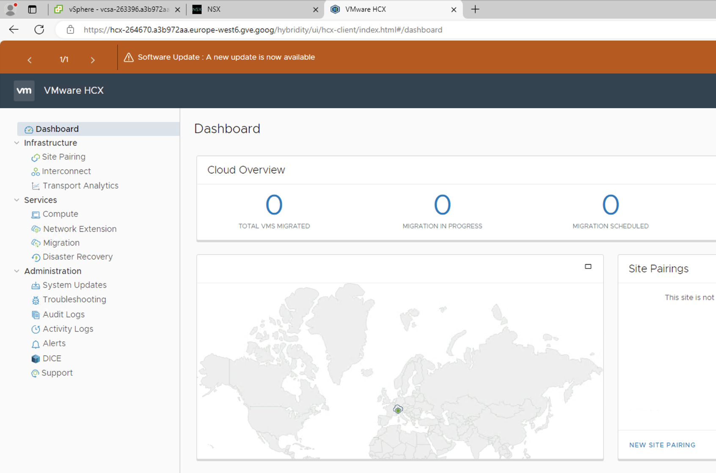Image resolution: width=716 pixels, height=473 pixels.
Task: Click the Support lifebuoy icon
Action: (x=35, y=373)
